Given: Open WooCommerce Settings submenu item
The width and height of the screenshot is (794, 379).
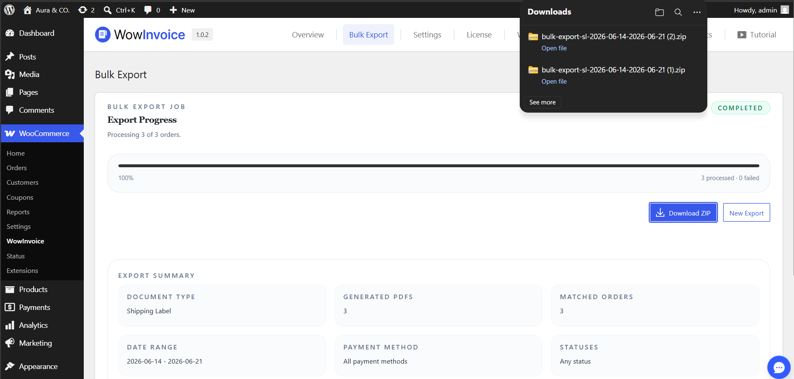Looking at the screenshot, I should point(19,227).
